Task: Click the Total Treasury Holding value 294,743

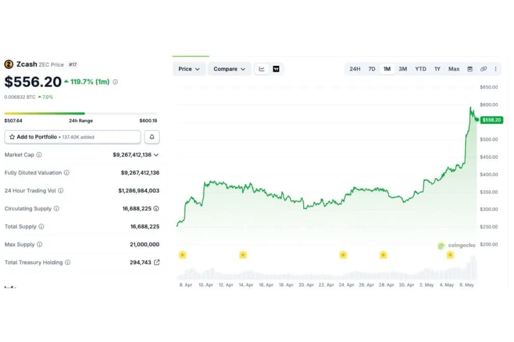Action: (x=140, y=262)
